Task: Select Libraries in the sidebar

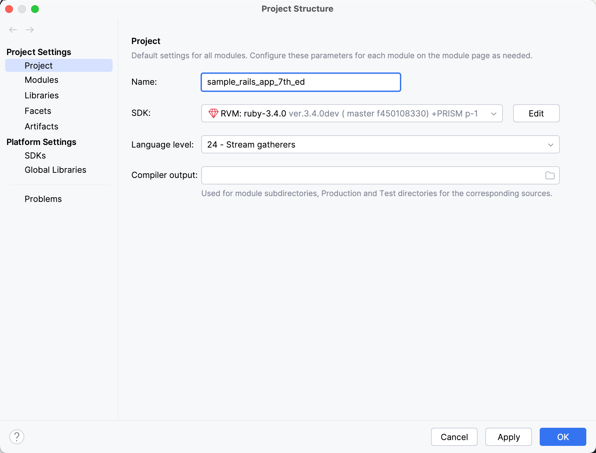Action: (41, 95)
